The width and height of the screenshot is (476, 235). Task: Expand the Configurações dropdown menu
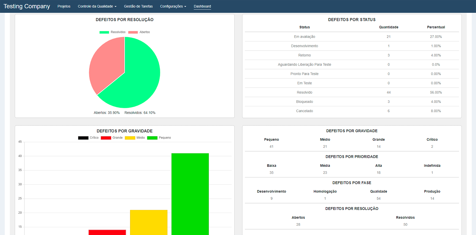coord(173,6)
